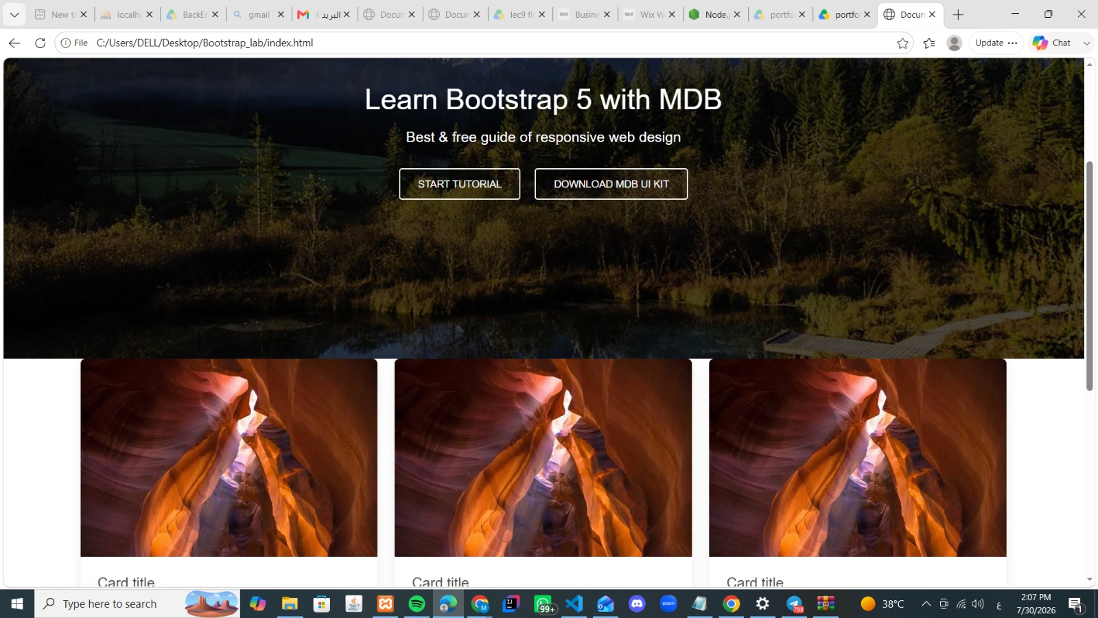The width and height of the screenshot is (1098, 618).
Task: Open the 38°C weather widget
Action: point(883,604)
